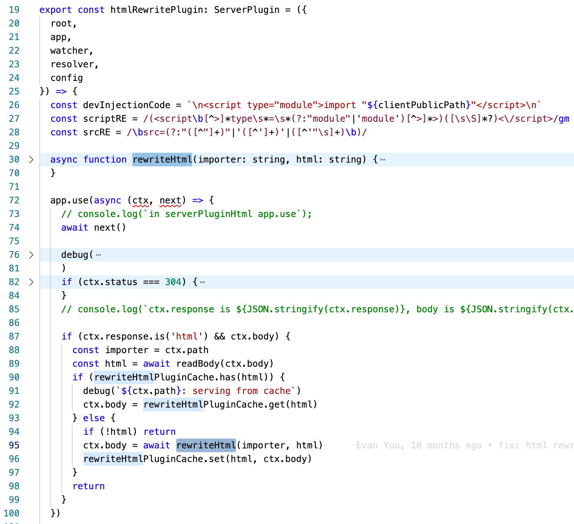Click 'root,' parameter on line 20
The image size is (574, 524).
click(64, 23)
